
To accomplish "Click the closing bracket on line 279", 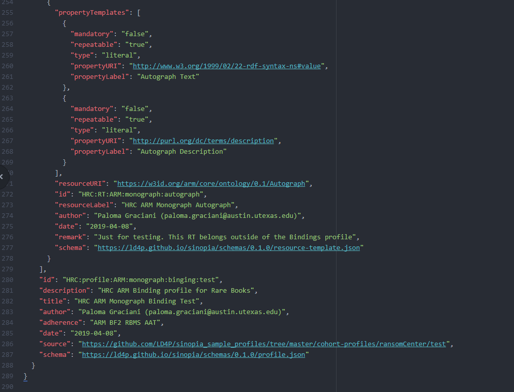I will pos(41,269).
